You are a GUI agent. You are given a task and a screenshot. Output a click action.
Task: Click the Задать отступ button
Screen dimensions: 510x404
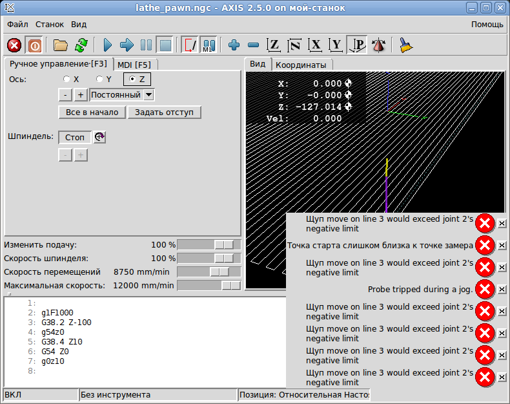pyautogui.click(x=164, y=112)
